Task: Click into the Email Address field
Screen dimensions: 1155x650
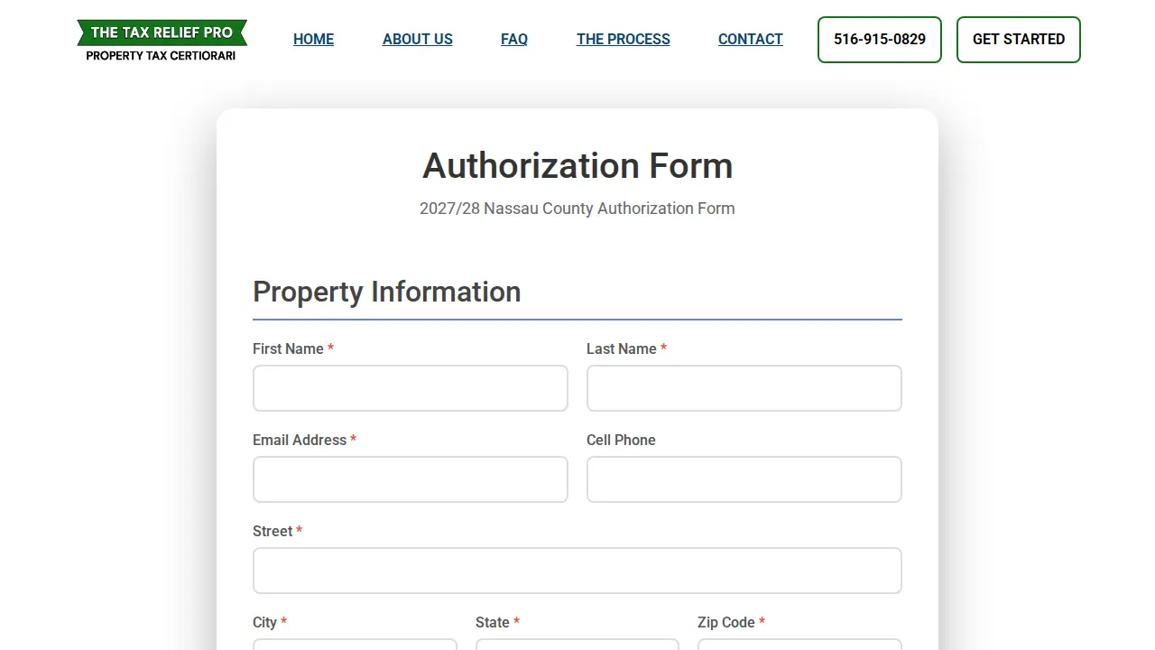Action: pos(411,479)
